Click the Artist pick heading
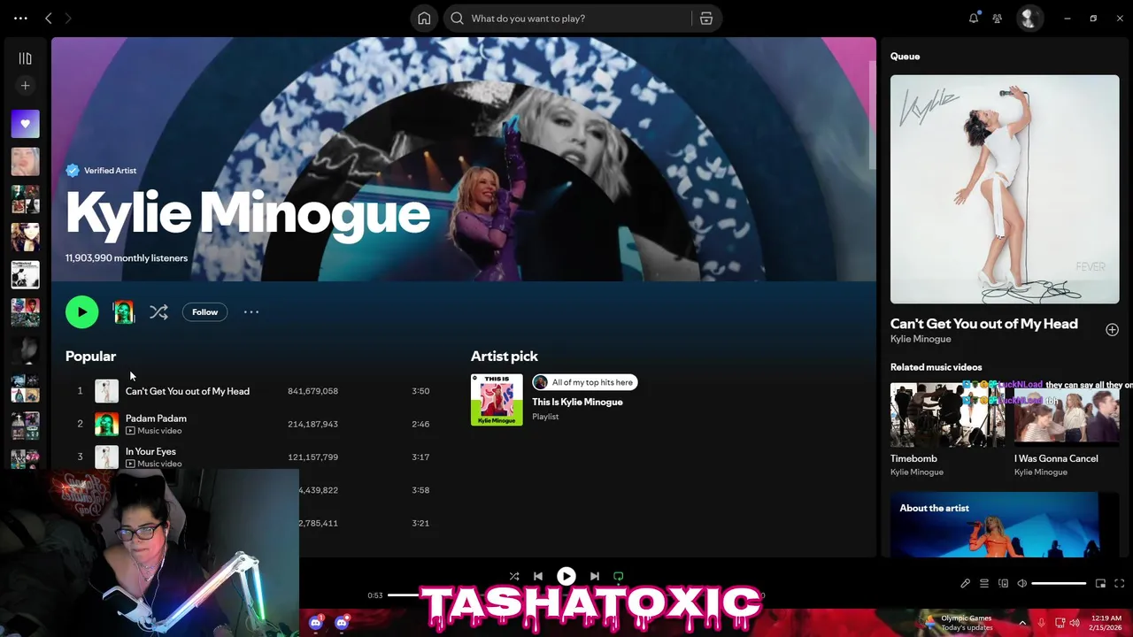This screenshot has width=1133, height=637. pyautogui.click(x=505, y=356)
